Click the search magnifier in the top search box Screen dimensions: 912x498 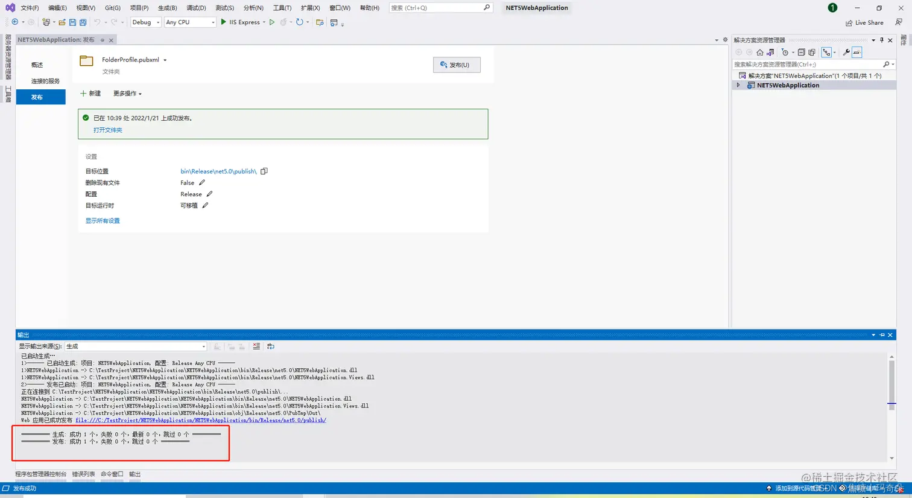pos(487,8)
